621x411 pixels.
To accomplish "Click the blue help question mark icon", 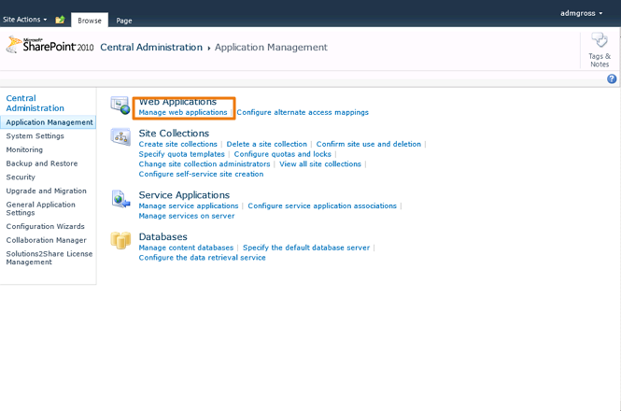I will pyautogui.click(x=612, y=78).
